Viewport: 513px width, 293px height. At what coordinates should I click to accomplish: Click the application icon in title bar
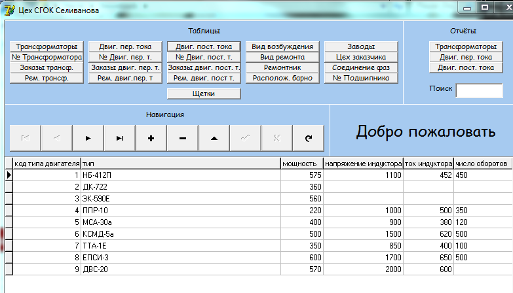9,10
